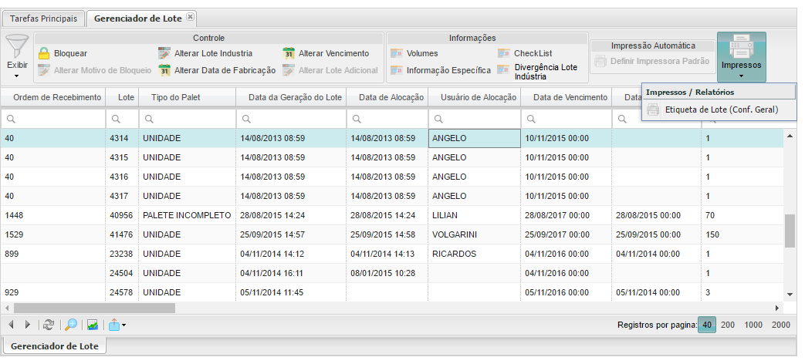Click the Data de Vencimento column header

point(567,97)
